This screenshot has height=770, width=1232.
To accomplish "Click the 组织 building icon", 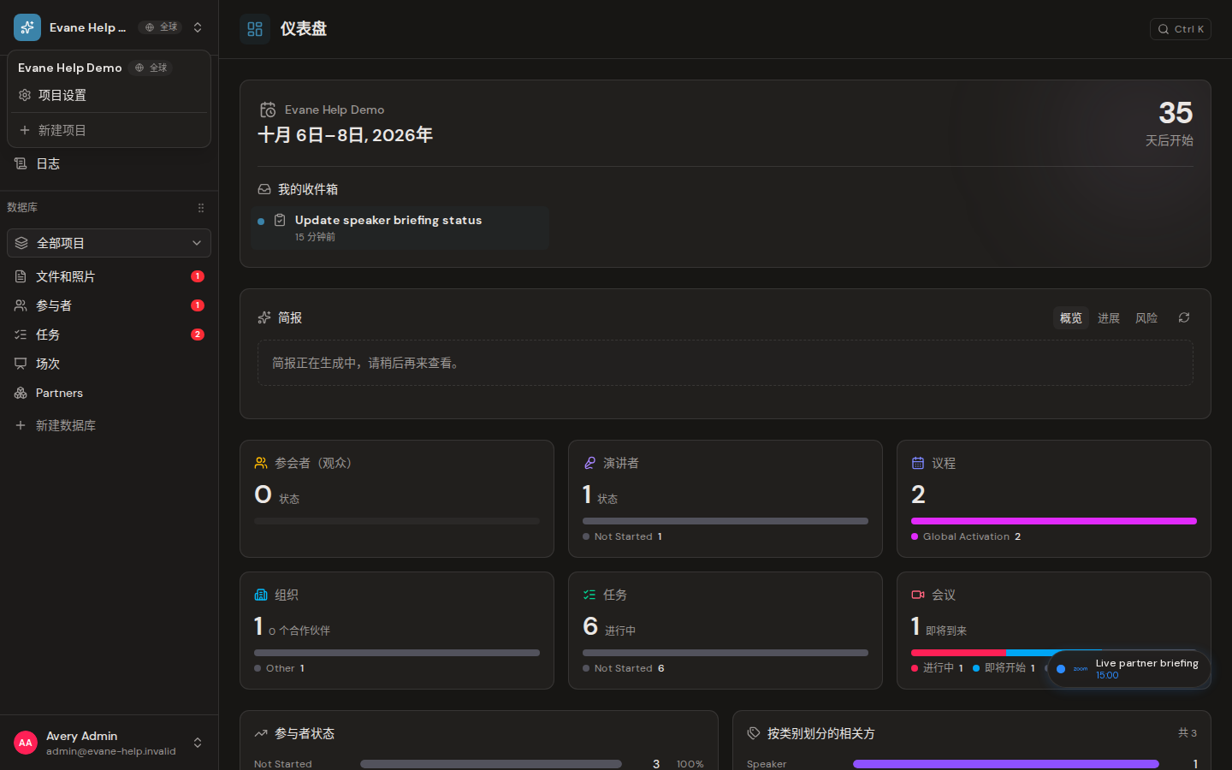I will coord(261,595).
